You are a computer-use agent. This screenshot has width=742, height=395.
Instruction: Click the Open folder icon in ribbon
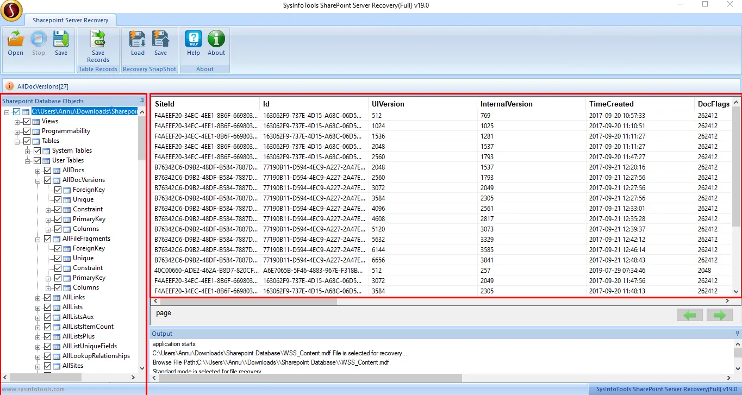point(15,39)
